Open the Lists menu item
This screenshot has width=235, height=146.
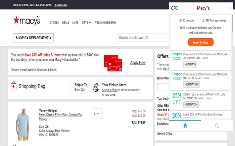[75, 22]
